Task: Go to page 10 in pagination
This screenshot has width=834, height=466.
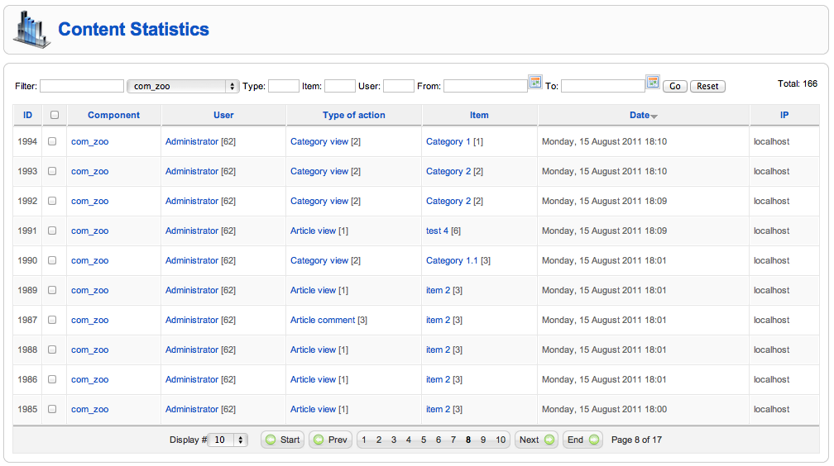Action: [501, 440]
